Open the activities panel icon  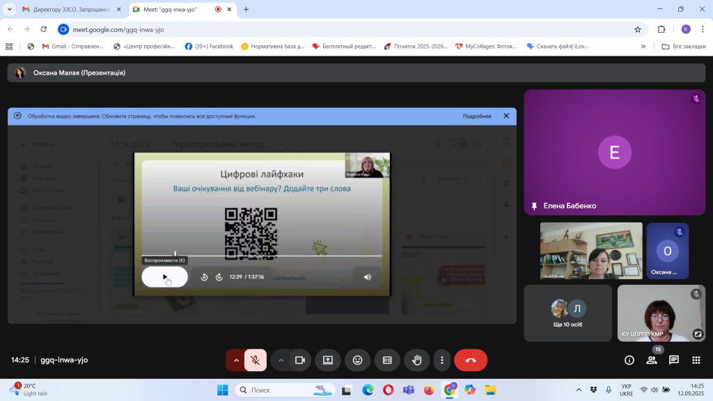[x=696, y=360]
